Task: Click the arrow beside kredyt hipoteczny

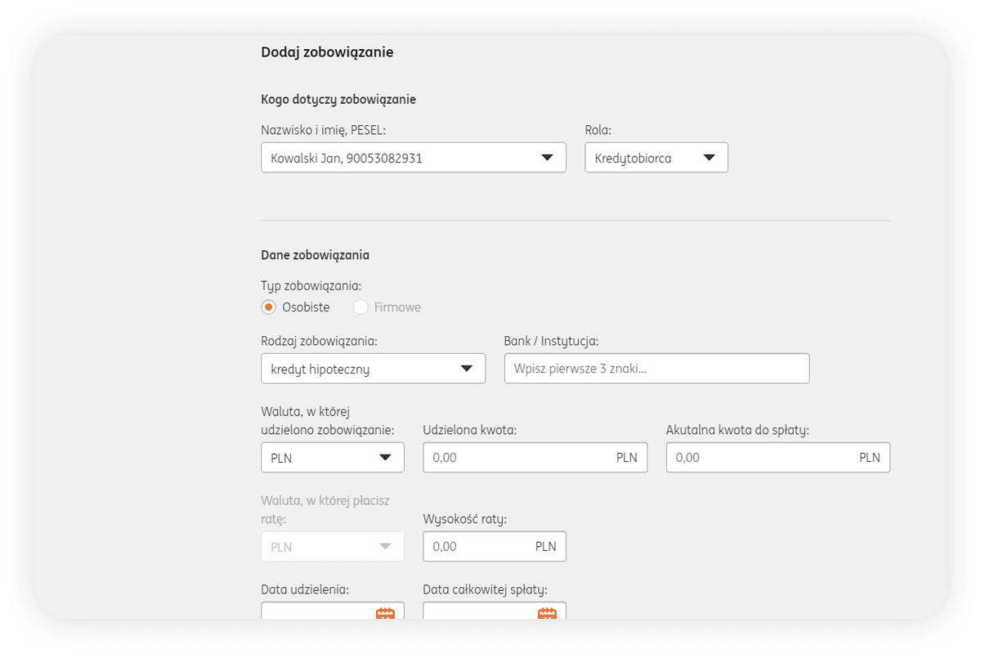Action: pyautogui.click(x=467, y=369)
